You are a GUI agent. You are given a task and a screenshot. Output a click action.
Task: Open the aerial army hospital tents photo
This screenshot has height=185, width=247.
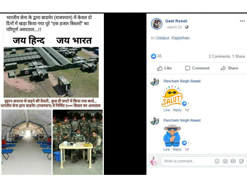[x=51, y=72]
